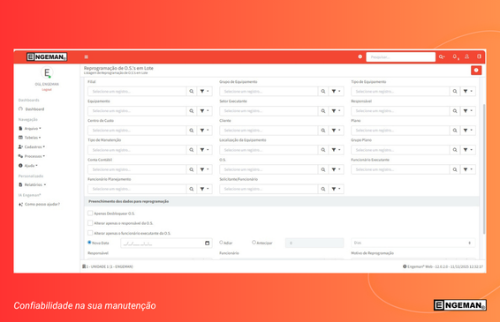Open the settings gear in top bar
The height and width of the screenshot is (322, 500).
[x=360, y=56]
